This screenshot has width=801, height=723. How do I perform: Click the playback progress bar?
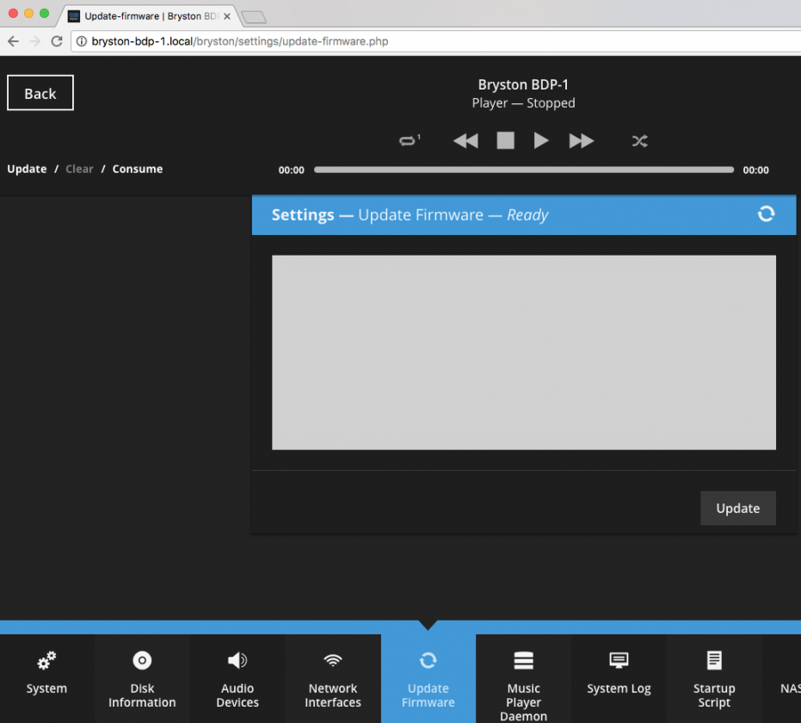pos(524,170)
